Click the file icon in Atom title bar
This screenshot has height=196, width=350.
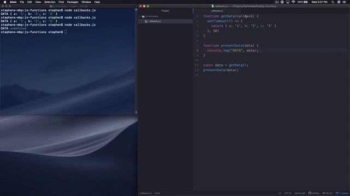pos(213,6)
